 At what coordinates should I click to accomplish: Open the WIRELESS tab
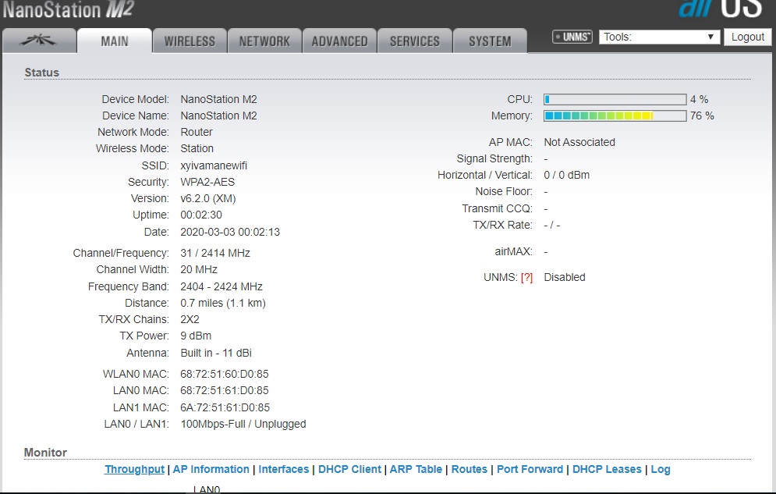190,41
